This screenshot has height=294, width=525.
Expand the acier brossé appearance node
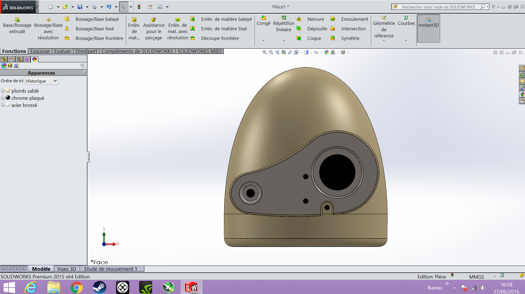click(3, 105)
